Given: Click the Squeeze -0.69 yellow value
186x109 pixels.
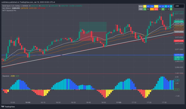Looking at the screenshot, I should click(x=12, y=76).
